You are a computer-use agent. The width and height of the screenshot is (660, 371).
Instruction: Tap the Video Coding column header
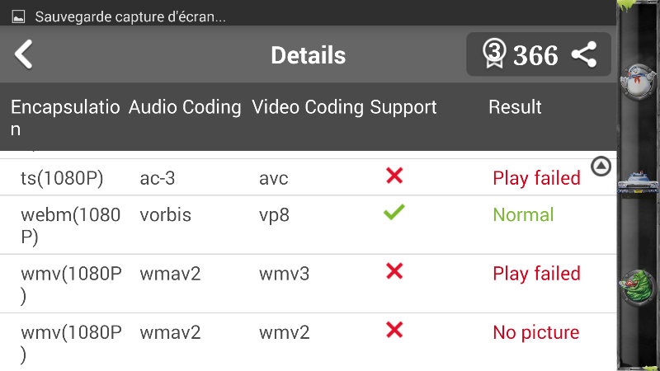pos(308,107)
